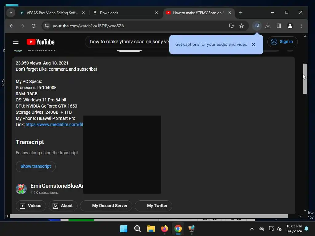315x236 pixels.
Task: Open Firefox from the taskbar
Action: [x=165, y=229]
